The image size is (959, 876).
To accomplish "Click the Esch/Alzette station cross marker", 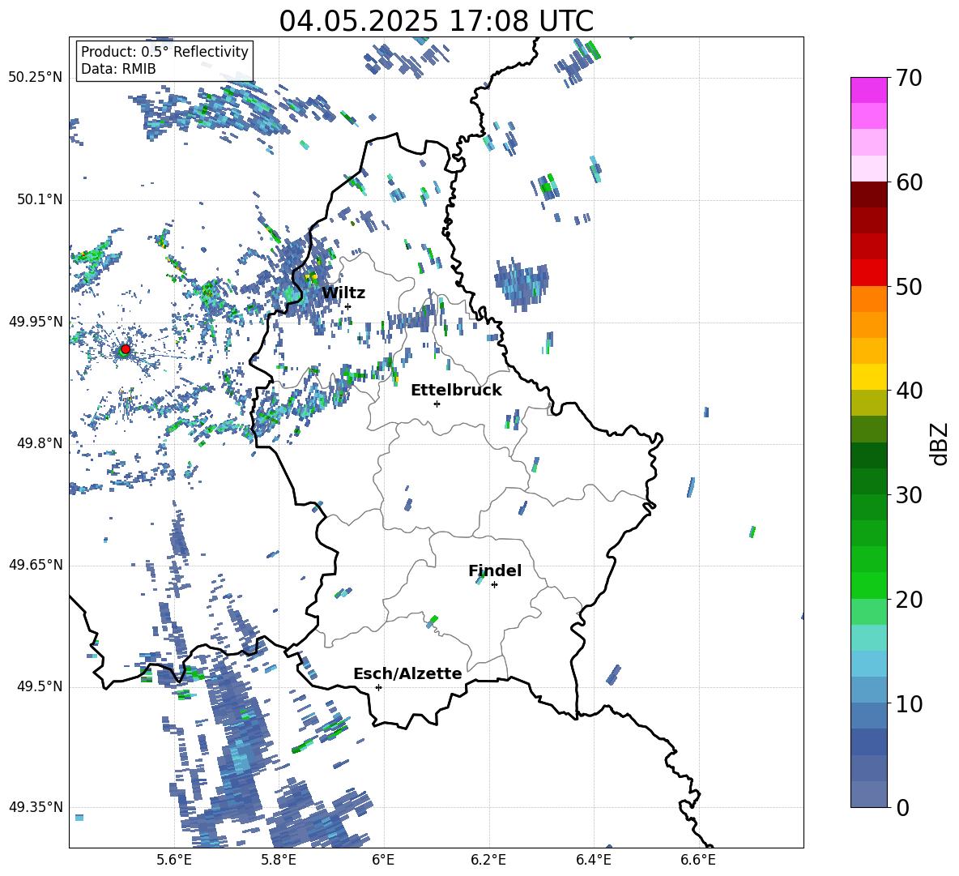I will tap(378, 687).
